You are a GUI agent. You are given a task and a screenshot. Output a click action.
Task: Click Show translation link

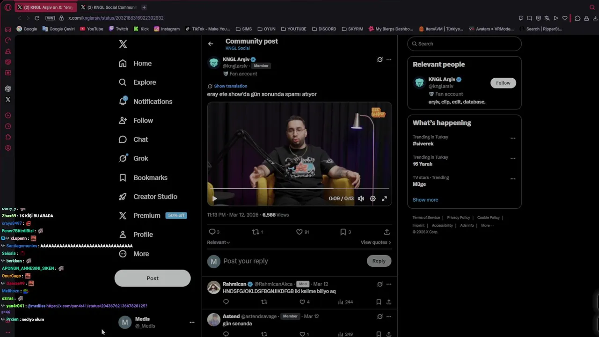[x=230, y=86]
